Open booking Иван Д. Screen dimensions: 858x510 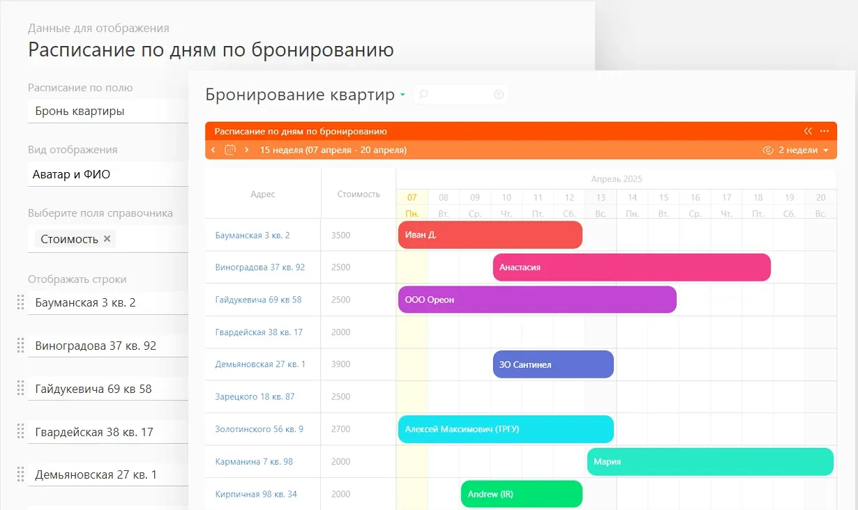coord(490,235)
